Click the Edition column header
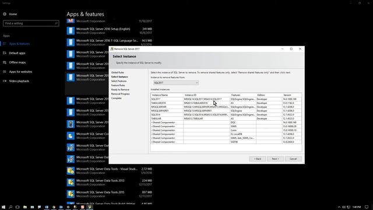The width and height of the screenshot is (373, 210). tap(269, 95)
